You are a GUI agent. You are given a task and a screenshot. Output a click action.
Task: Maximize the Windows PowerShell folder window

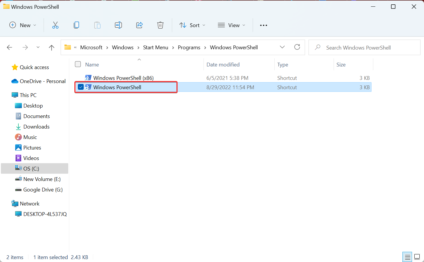[x=393, y=6]
